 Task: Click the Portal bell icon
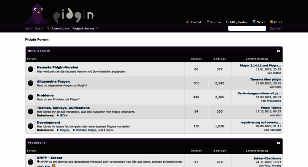[187, 22]
